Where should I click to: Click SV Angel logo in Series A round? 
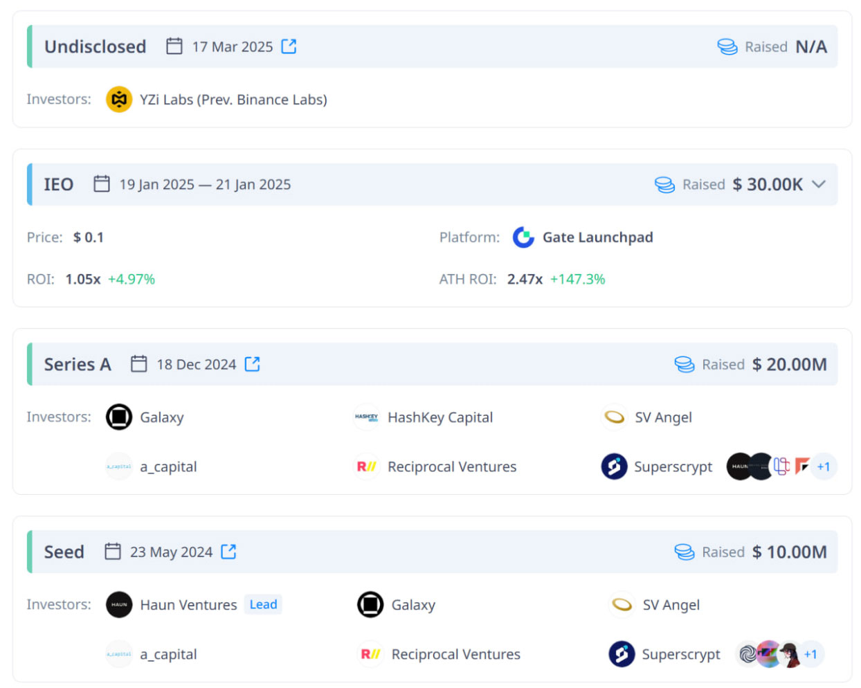(614, 417)
